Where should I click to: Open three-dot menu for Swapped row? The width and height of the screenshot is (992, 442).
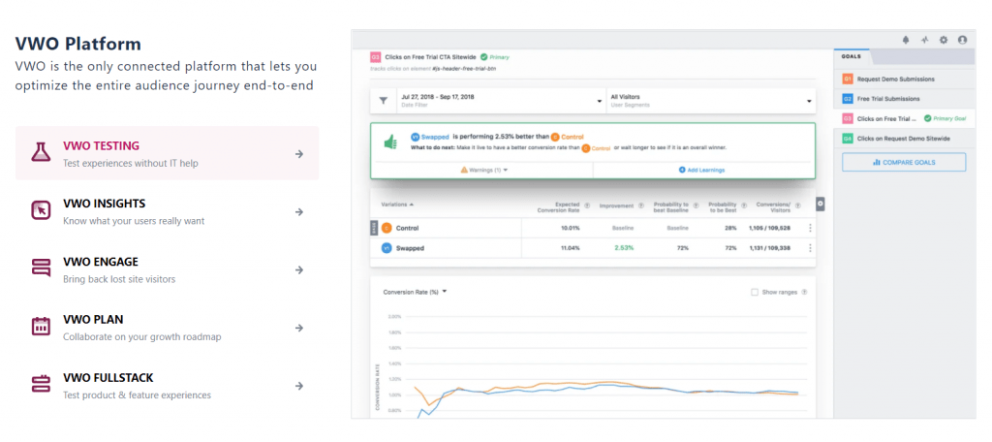811,248
